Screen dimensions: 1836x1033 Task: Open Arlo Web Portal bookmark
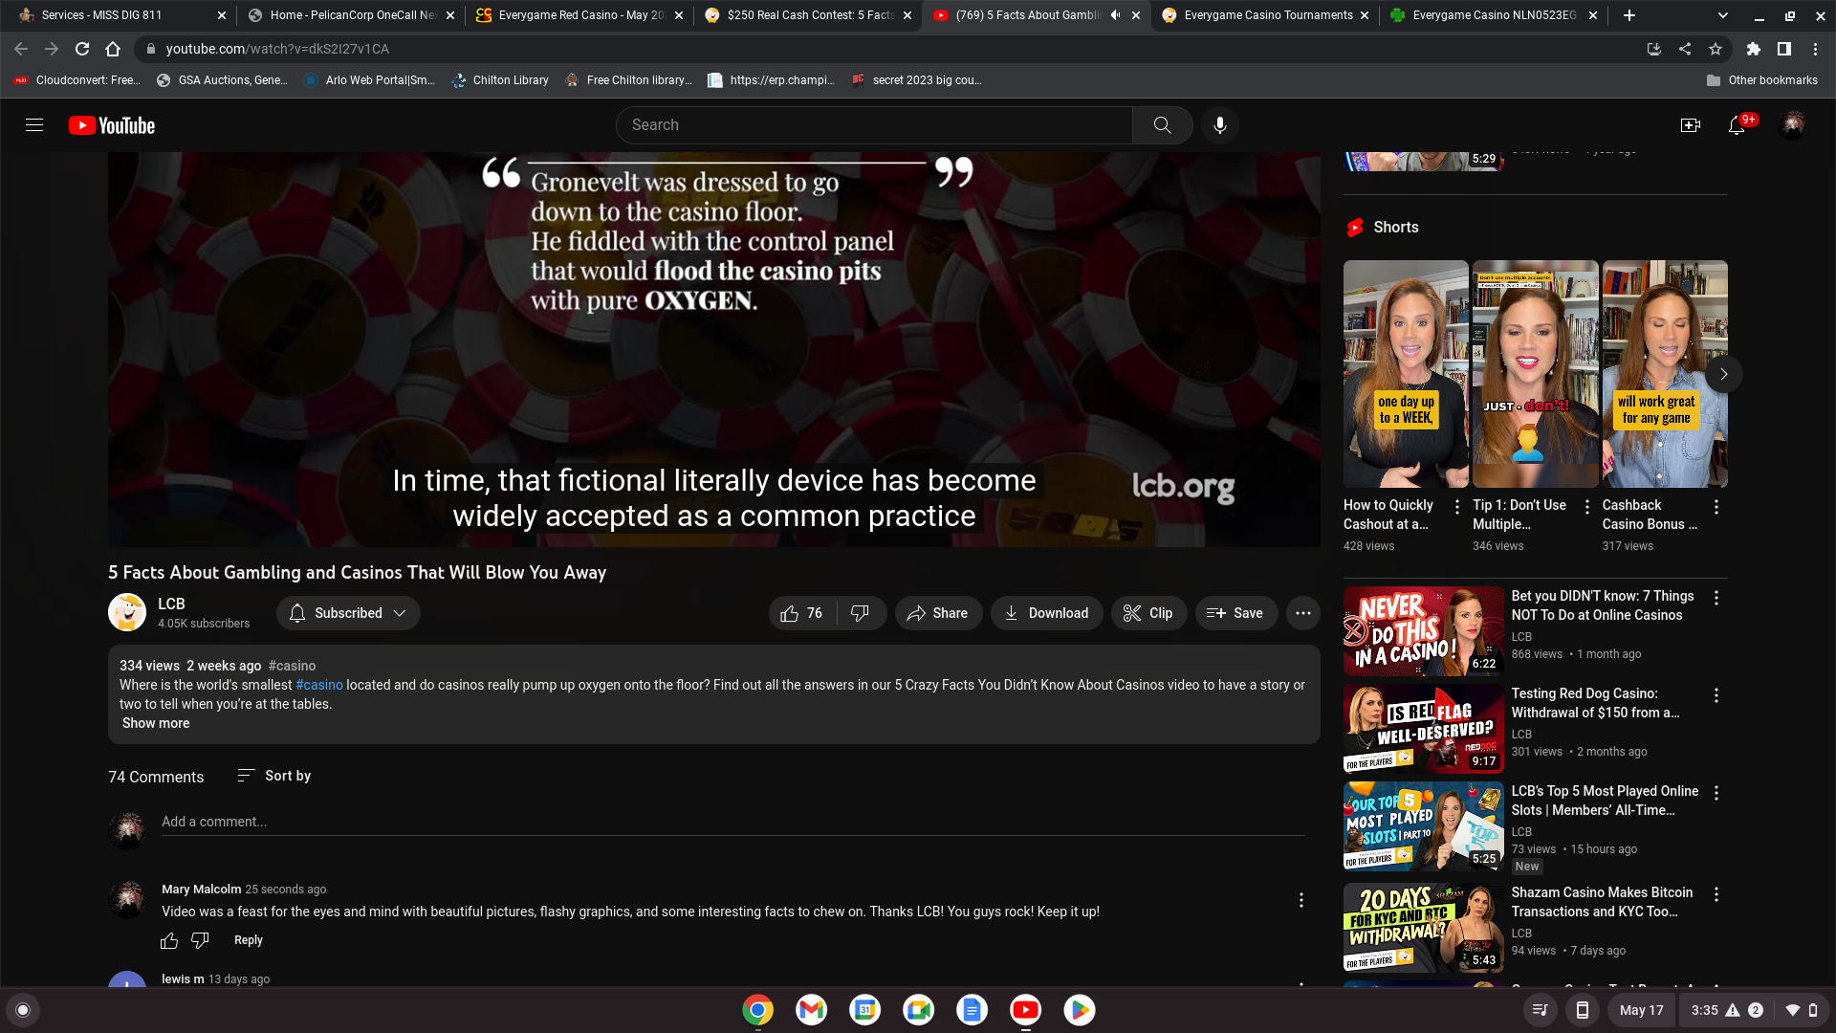(369, 80)
